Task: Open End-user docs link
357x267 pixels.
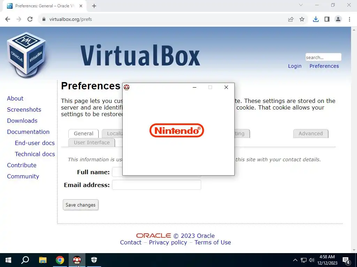Action: pyautogui.click(x=35, y=143)
